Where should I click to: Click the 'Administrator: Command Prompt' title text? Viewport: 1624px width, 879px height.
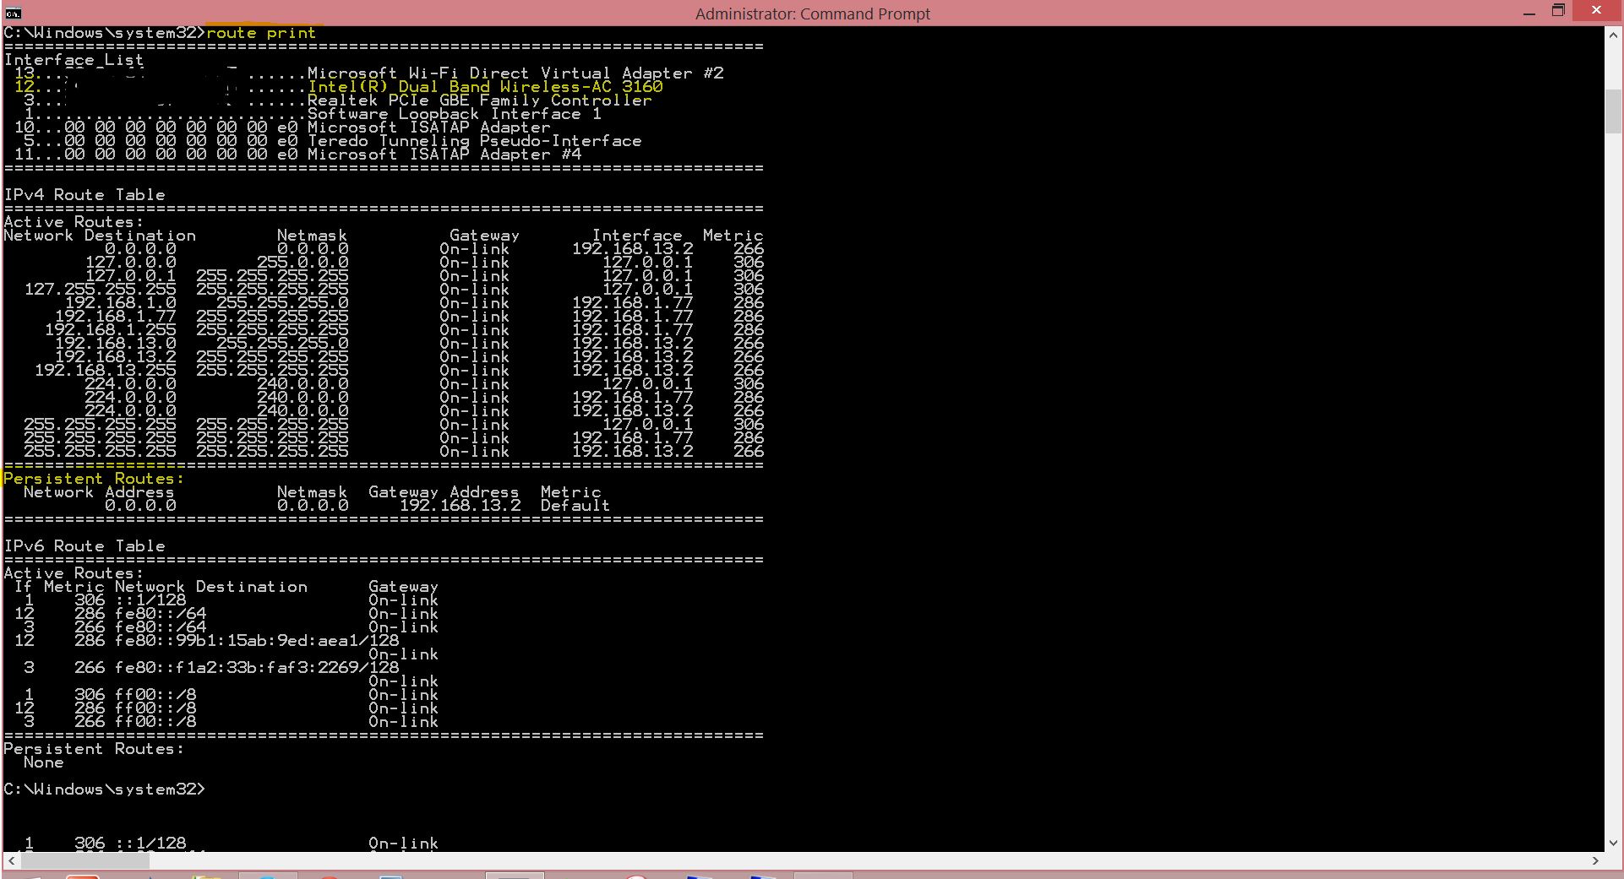click(x=812, y=14)
